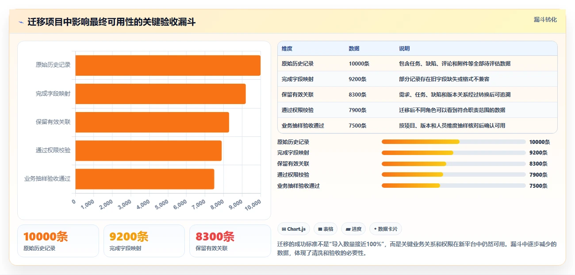This screenshot has width=575, height=275.
Task: Click the description 按项目、版本和人员维度抽样核对后确认可用
Action: (x=452, y=125)
